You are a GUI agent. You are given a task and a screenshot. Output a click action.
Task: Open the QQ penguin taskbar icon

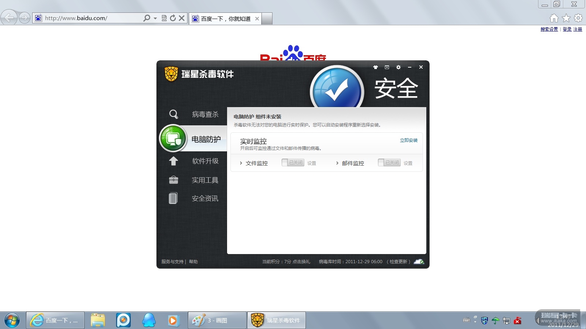point(149,320)
